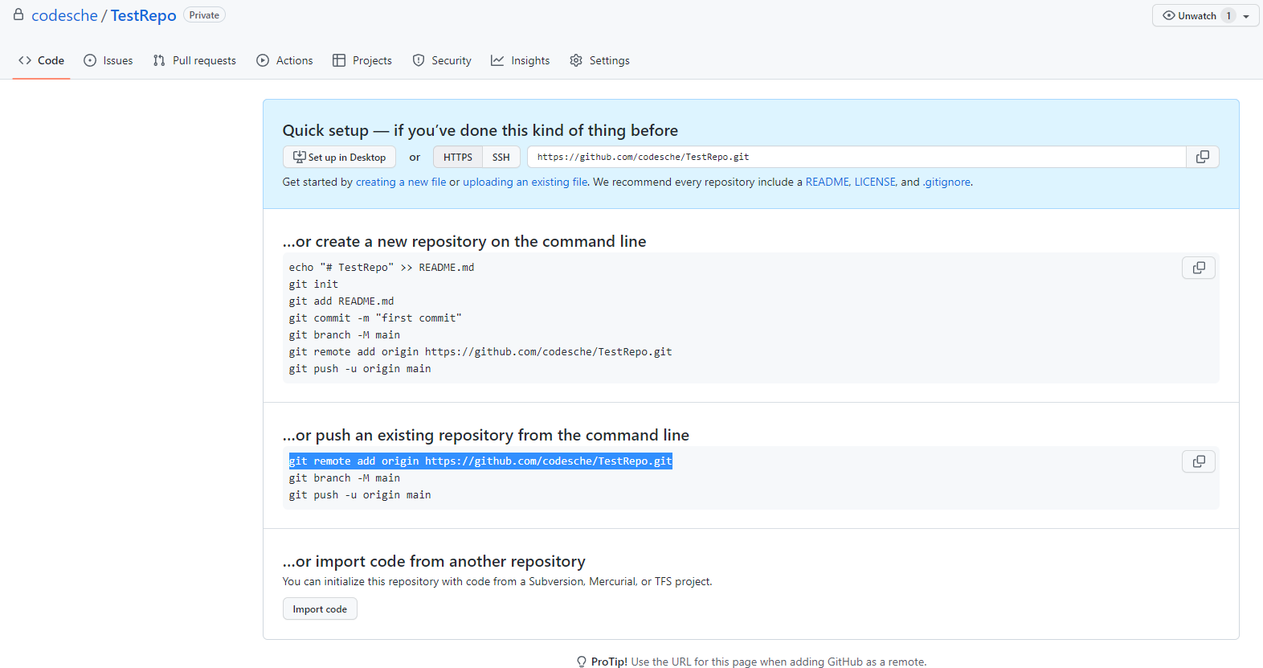This screenshot has width=1263, height=668.
Task: Click the Issues circle icon
Action: tap(90, 60)
